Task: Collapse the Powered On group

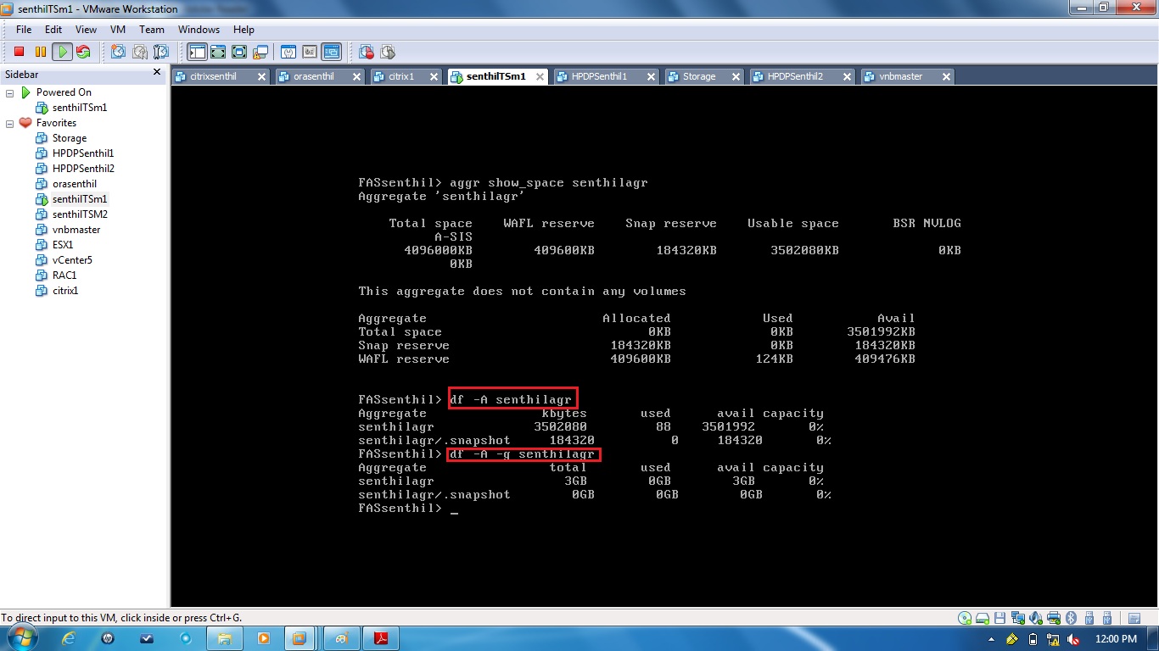Action: [9, 92]
